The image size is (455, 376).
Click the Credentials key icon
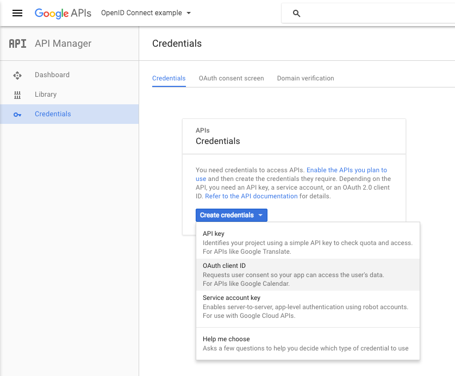[x=17, y=114]
